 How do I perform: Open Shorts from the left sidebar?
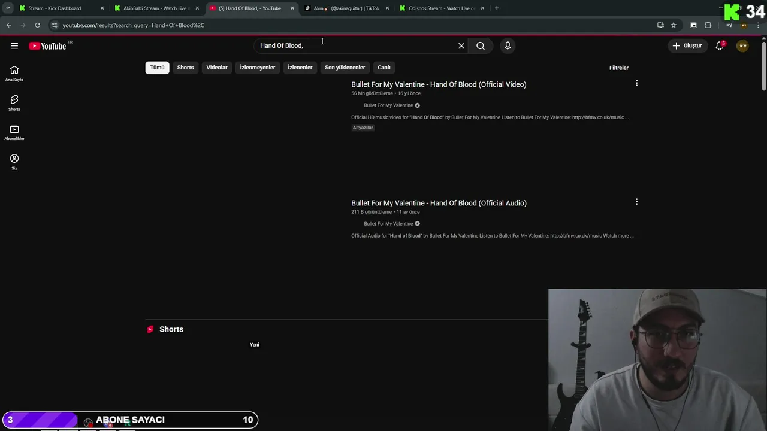point(14,103)
